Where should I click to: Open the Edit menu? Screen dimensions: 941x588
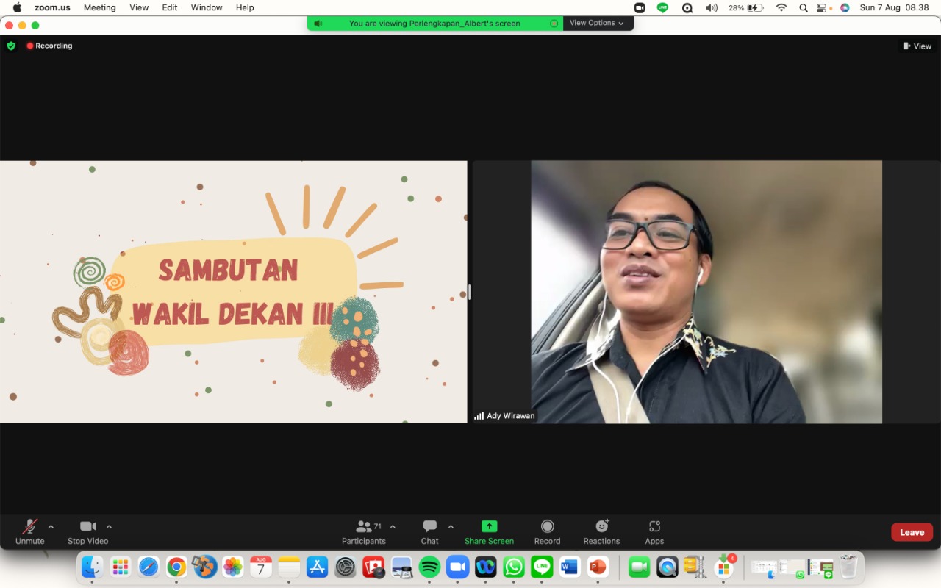[170, 7]
